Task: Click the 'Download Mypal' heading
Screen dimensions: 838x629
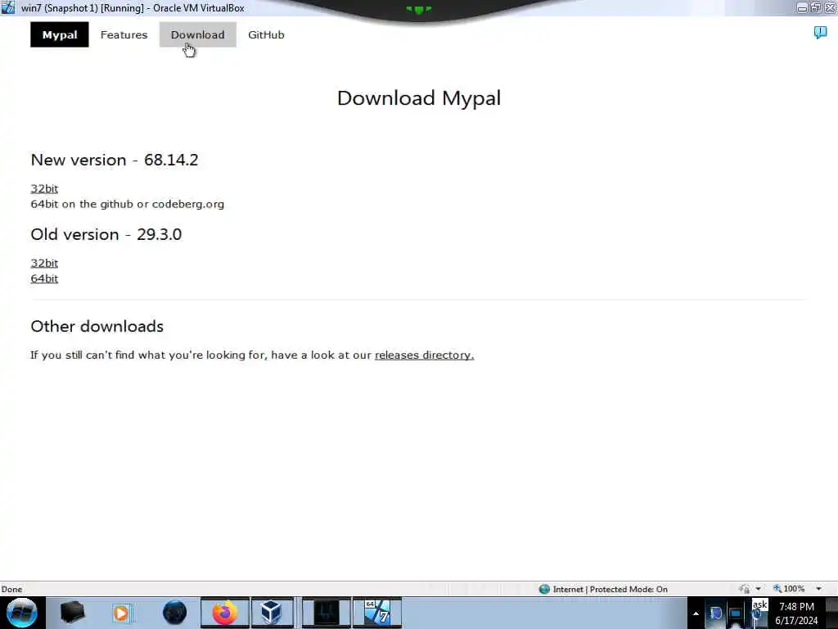Action: [419, 98]
